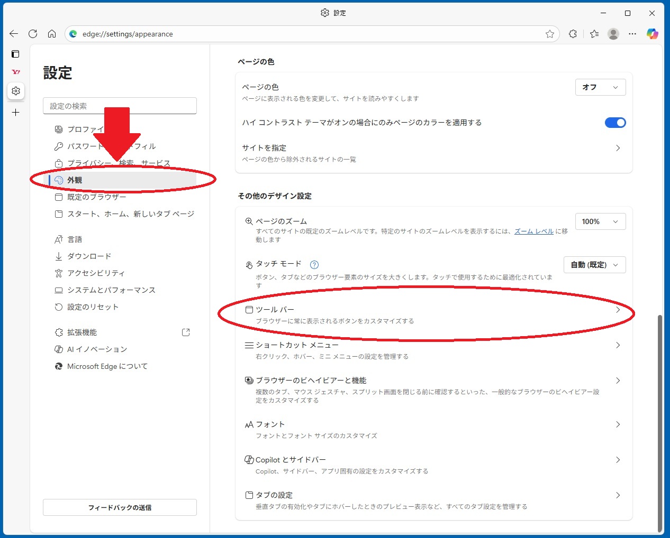Click the touch mode help question icon
Image resolution: width=670 pixels, height=538 pixels.
(x=314, y=265)
